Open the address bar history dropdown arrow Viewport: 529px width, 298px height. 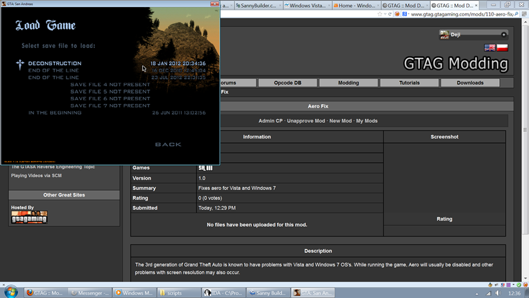tap(385, 14)
